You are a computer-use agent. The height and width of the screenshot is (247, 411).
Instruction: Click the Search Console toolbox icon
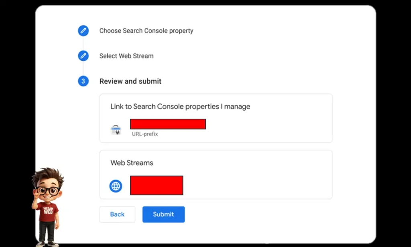tap(116, 129)
